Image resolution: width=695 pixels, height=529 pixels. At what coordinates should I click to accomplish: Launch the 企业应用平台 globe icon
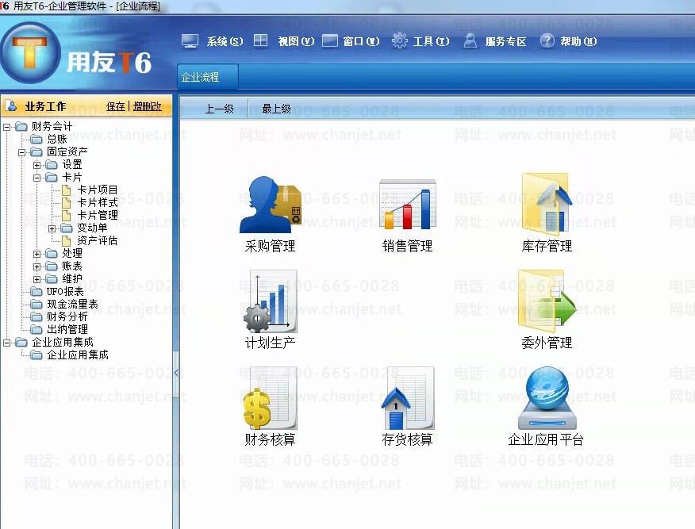point(547,398)
